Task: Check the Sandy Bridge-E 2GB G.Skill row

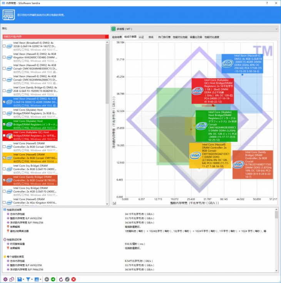Action: tap(4, 91)
